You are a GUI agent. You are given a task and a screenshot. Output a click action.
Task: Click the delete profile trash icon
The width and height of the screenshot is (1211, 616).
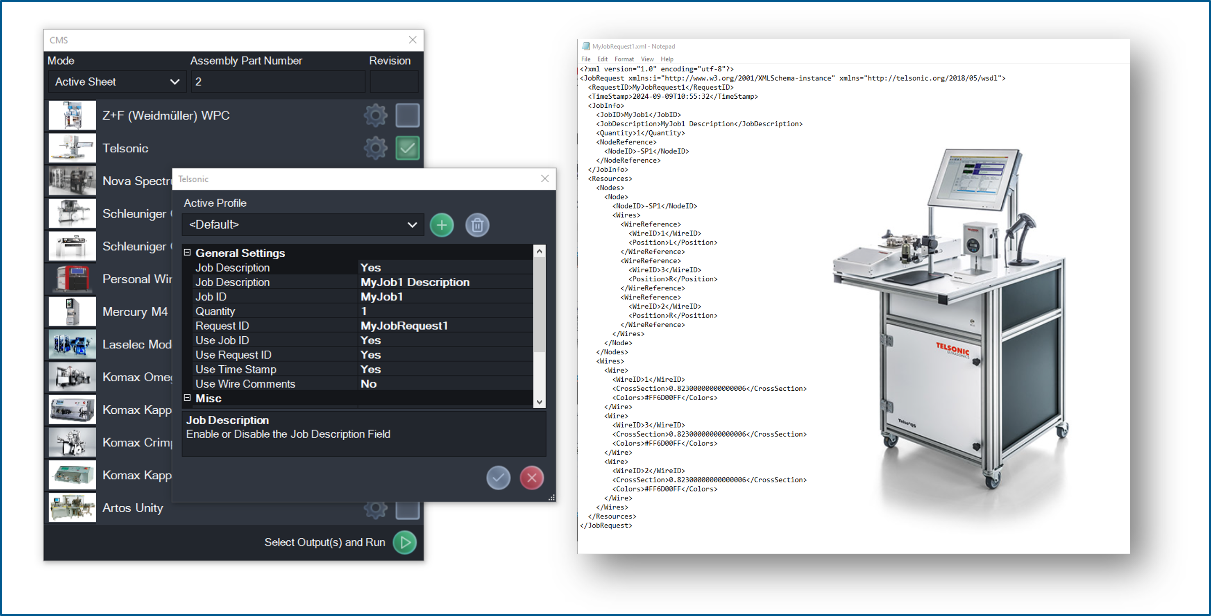[477, 225]
